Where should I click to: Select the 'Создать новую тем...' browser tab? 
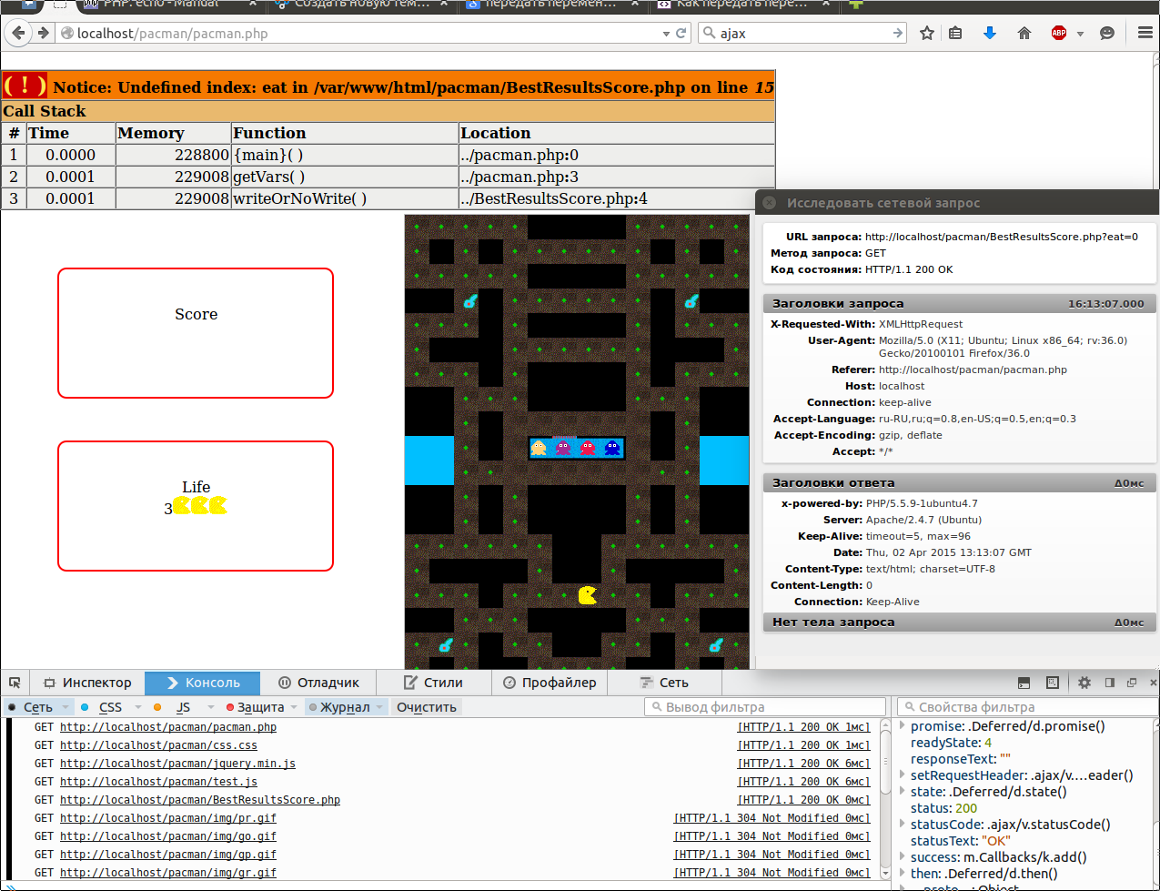[361, 5]
